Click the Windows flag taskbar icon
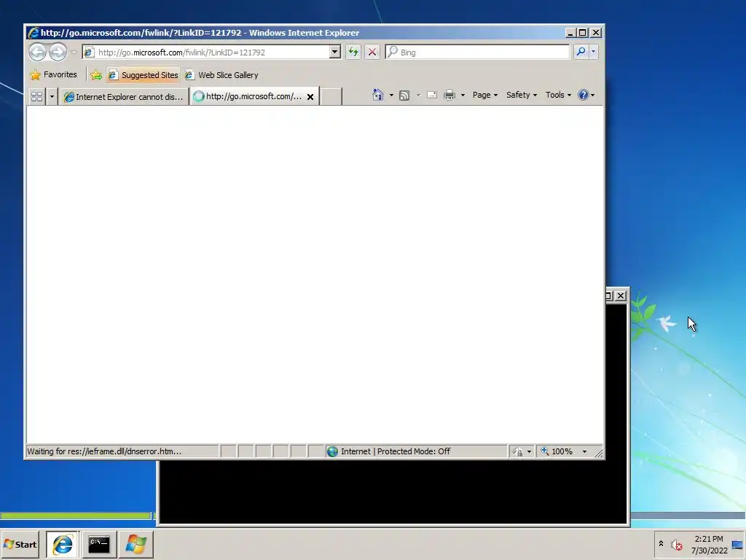The image size is (746, 560). [x=136, y=544]
